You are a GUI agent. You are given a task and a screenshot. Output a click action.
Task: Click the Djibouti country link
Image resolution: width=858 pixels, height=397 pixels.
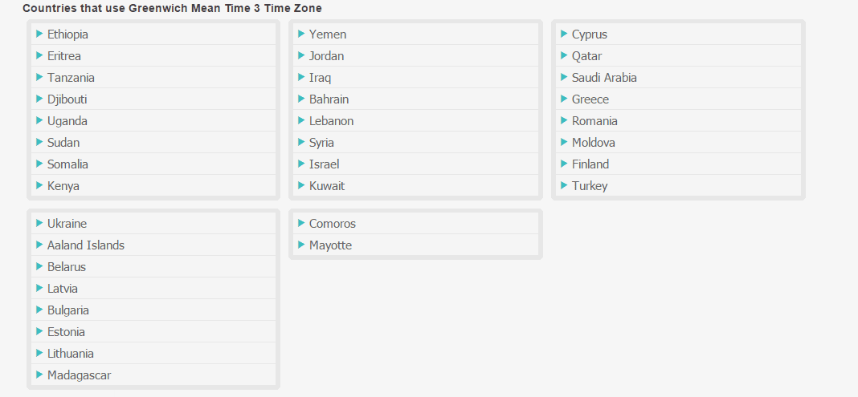[x=67, y=99]
